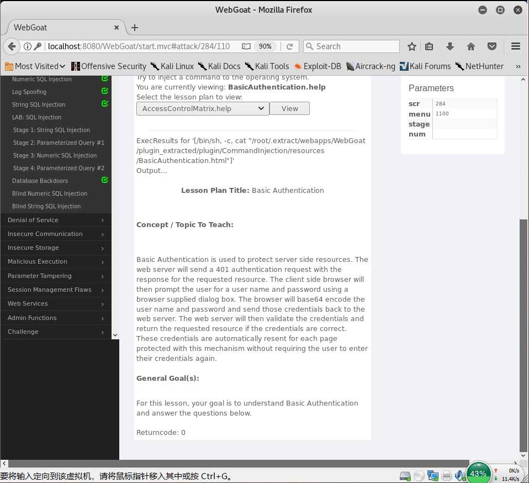This screenshot has width=529, height=483.
Task: Expand the Admin Functions category
Action: [x=56, y=318]
